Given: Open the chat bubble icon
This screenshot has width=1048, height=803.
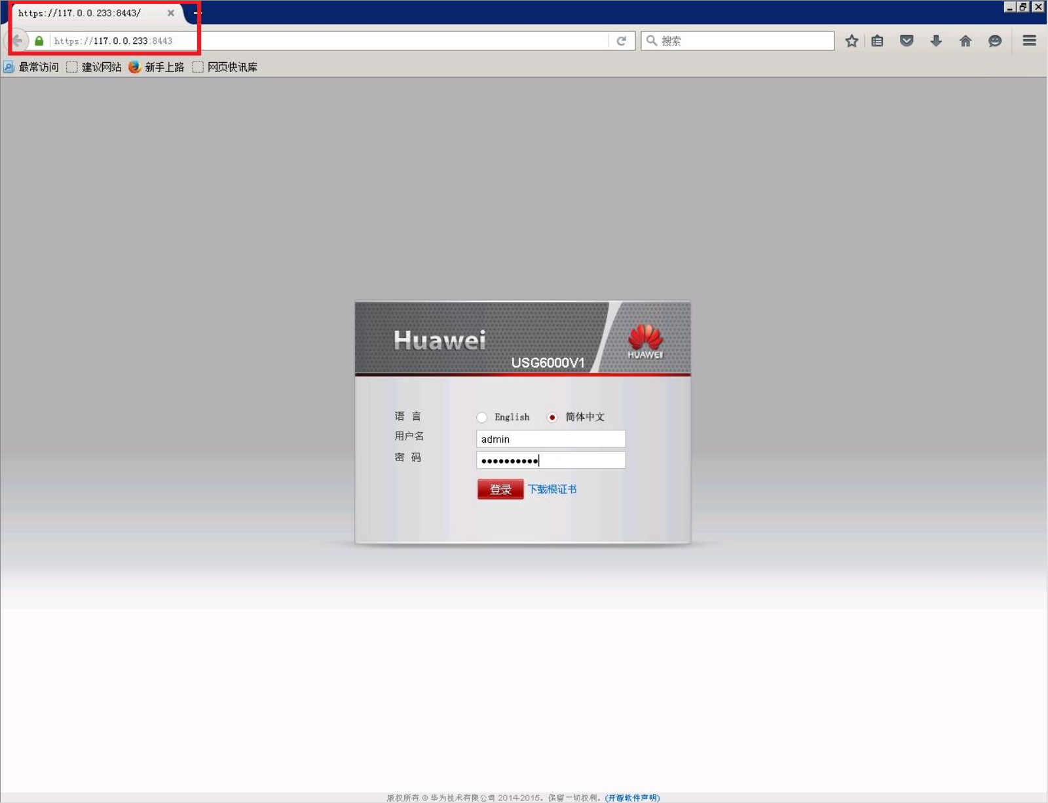Looking at the screenshot, I should (x=995, y=41).
